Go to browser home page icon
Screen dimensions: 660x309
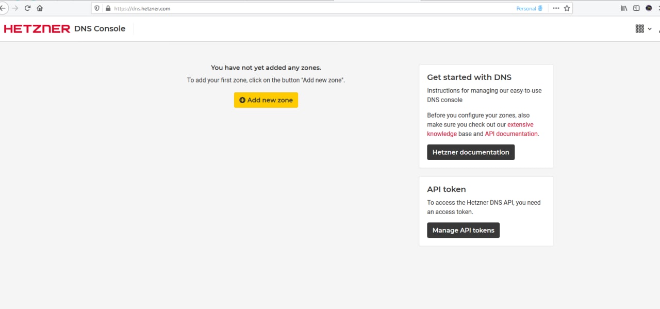[x=40, y=8]
